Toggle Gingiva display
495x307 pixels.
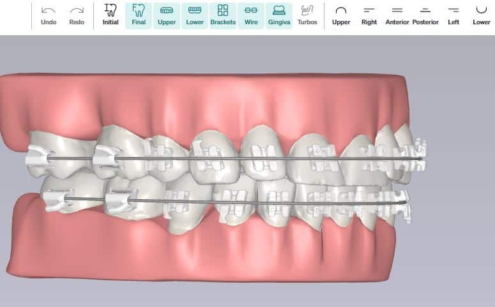(279, 15)
